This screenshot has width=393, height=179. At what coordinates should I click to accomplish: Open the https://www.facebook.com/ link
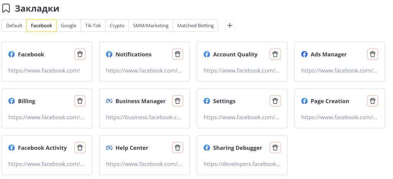point(44,71)
